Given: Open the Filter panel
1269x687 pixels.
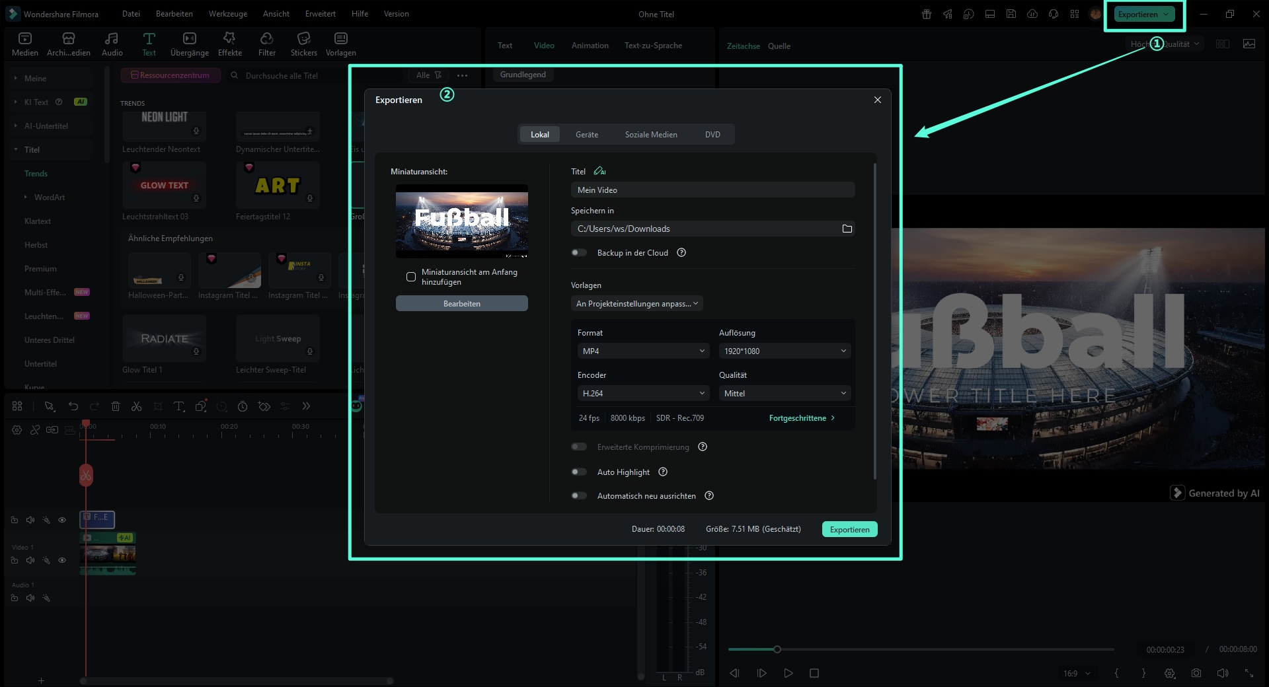Looking at the screenshot, I should coord(267,44).
